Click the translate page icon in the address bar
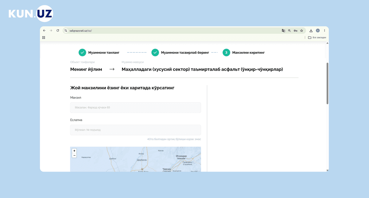This screenshot has width=369, height=198. coord(284,31)
